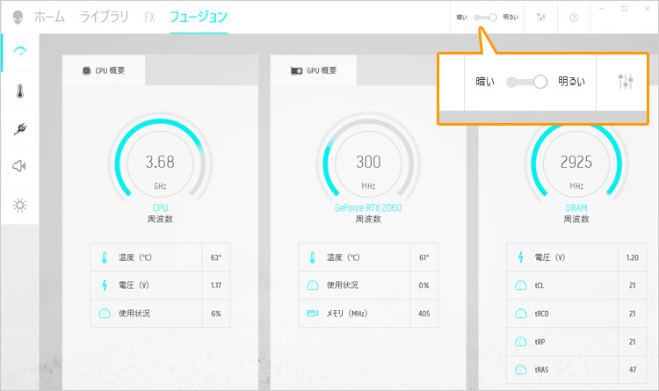
Task: Click the CPU temperature value 63°
Action: coord(216,257)
